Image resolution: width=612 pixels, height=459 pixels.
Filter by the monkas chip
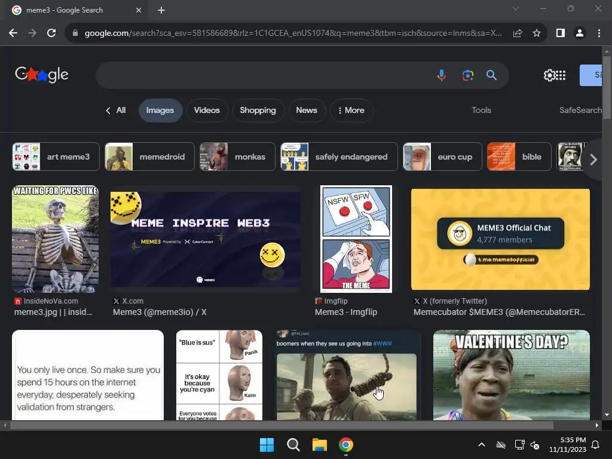point(237,157)
